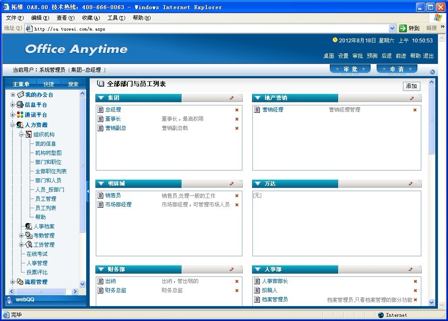This screenshot has width=448, height=321.
Task: Click the green 转到 go arrow icon
Action: (403, 28)
